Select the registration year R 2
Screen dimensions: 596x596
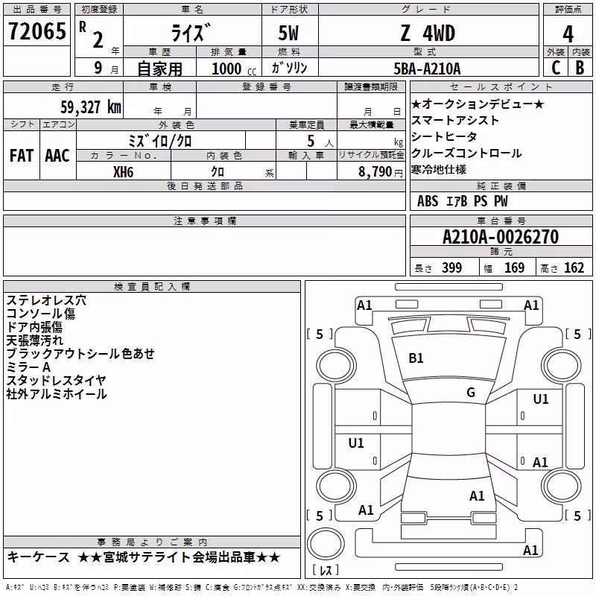point(92,34)
